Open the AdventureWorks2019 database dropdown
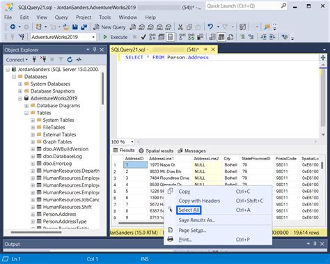This screenshot has width=330, height=264. point(93,37)
